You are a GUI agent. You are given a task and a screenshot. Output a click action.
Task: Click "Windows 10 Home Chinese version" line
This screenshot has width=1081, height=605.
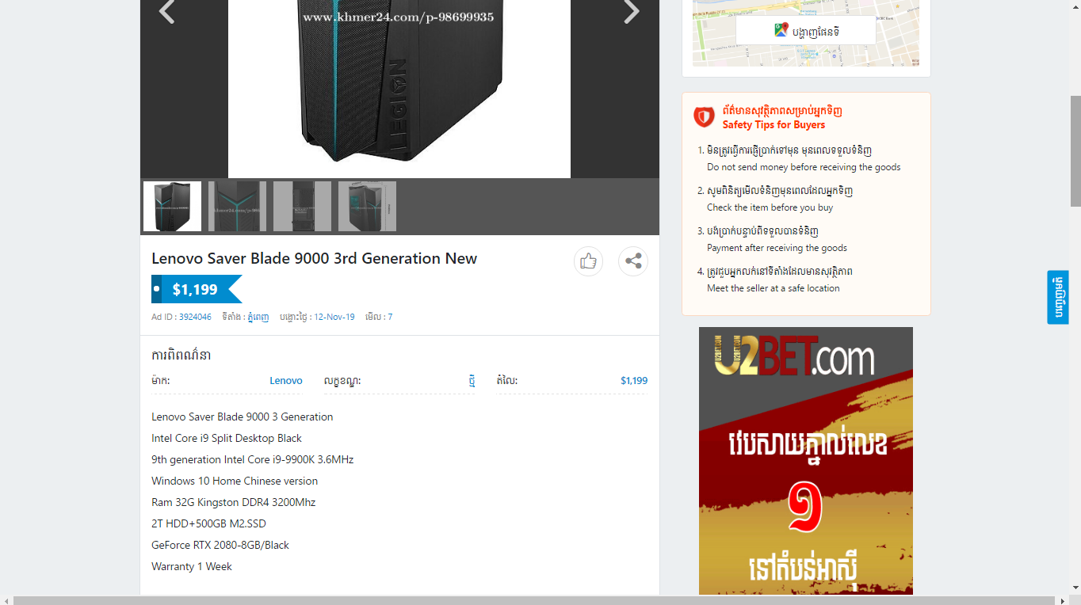click(x=235, y=481)
